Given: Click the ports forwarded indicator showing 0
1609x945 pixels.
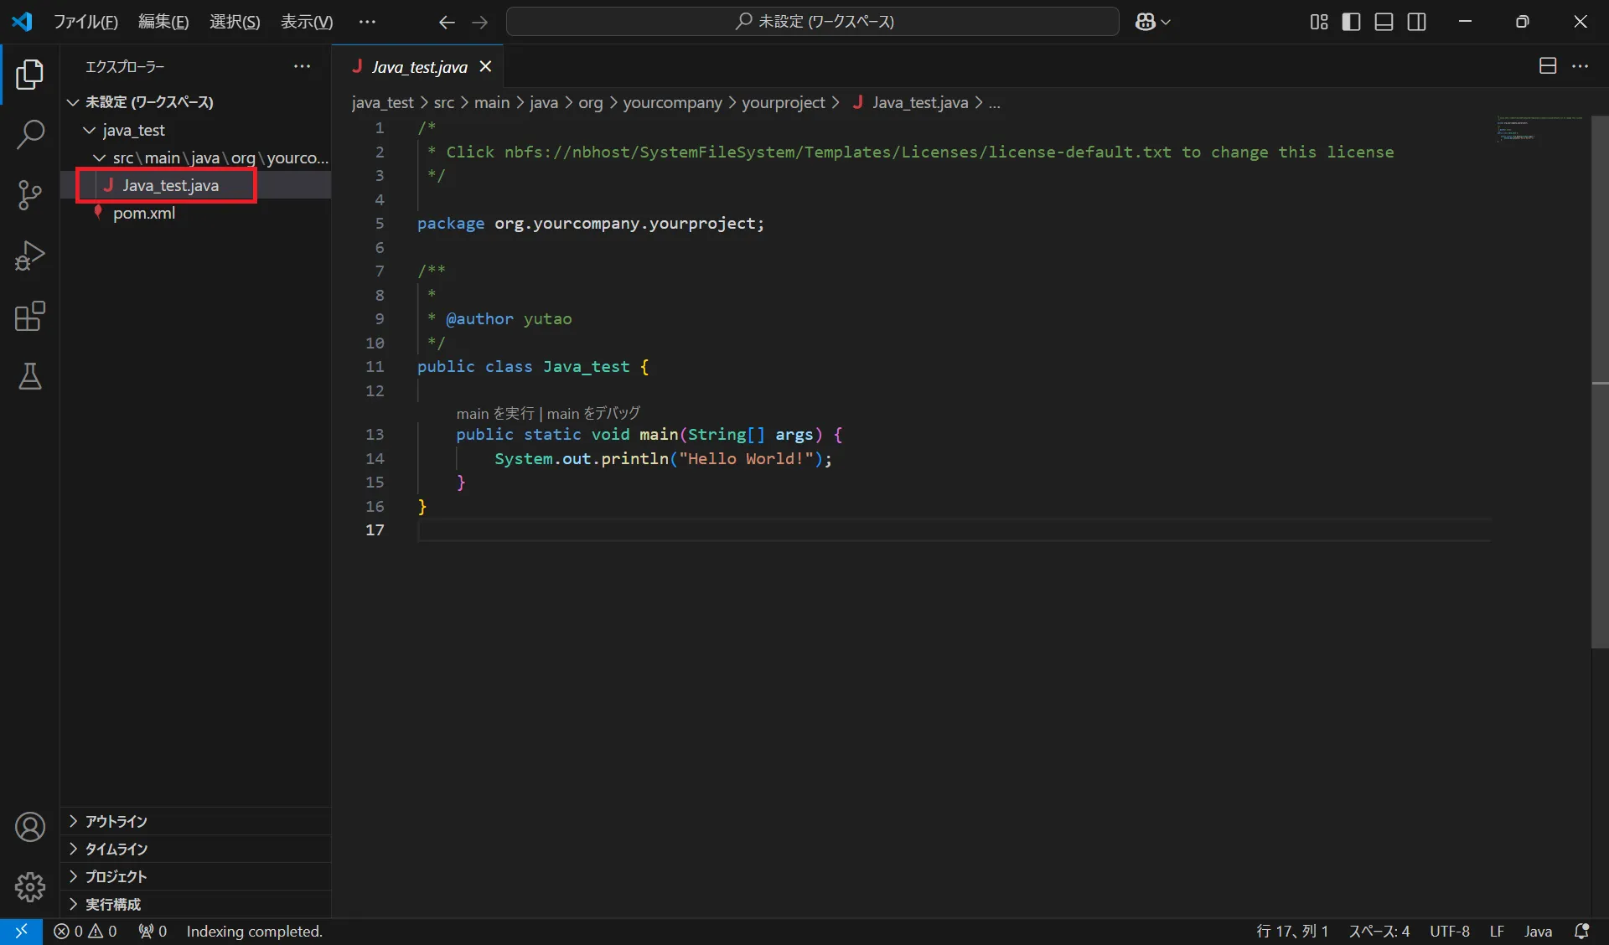Looking at the screenshot, I should pos(153,931).
